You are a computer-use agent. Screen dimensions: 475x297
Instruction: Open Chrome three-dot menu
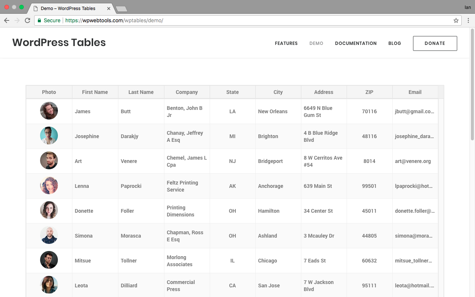468,20
